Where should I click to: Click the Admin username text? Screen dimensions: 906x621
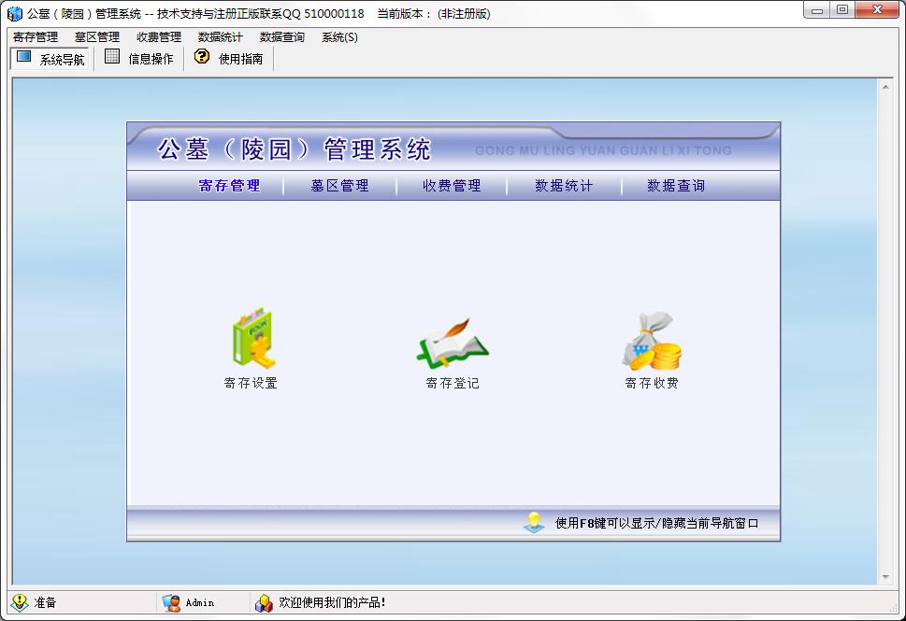(x=200, y=602)
